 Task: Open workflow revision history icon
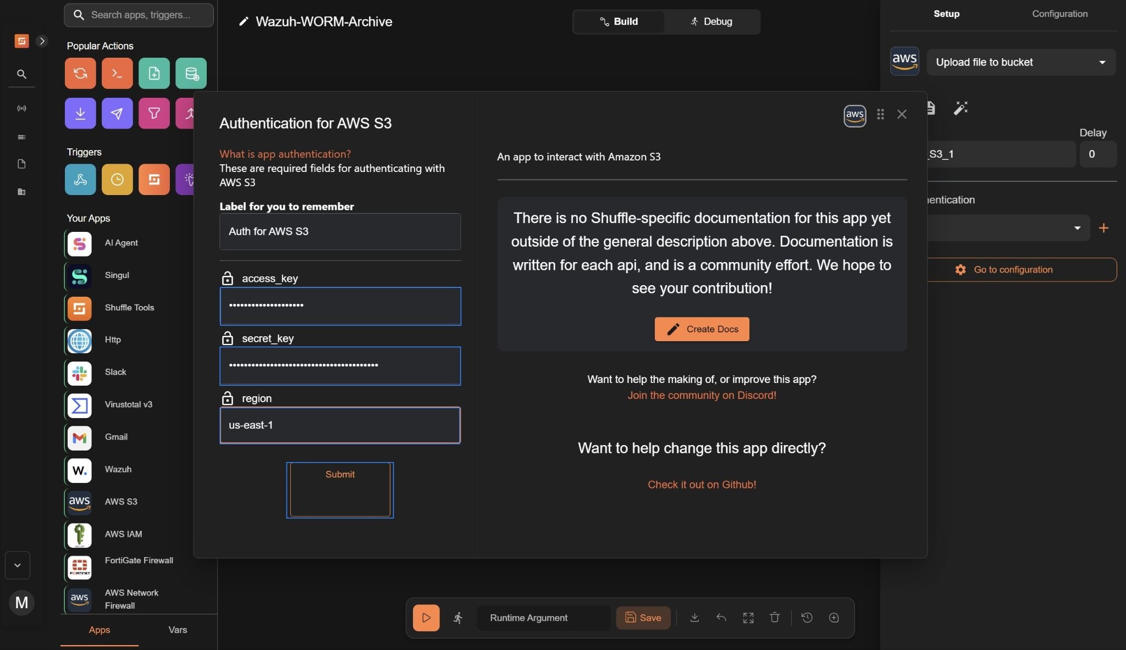coord(807,618)
